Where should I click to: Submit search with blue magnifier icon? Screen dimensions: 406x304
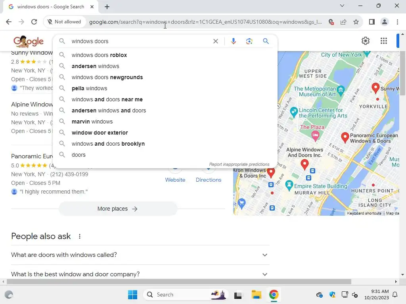(x=266, y=41)
